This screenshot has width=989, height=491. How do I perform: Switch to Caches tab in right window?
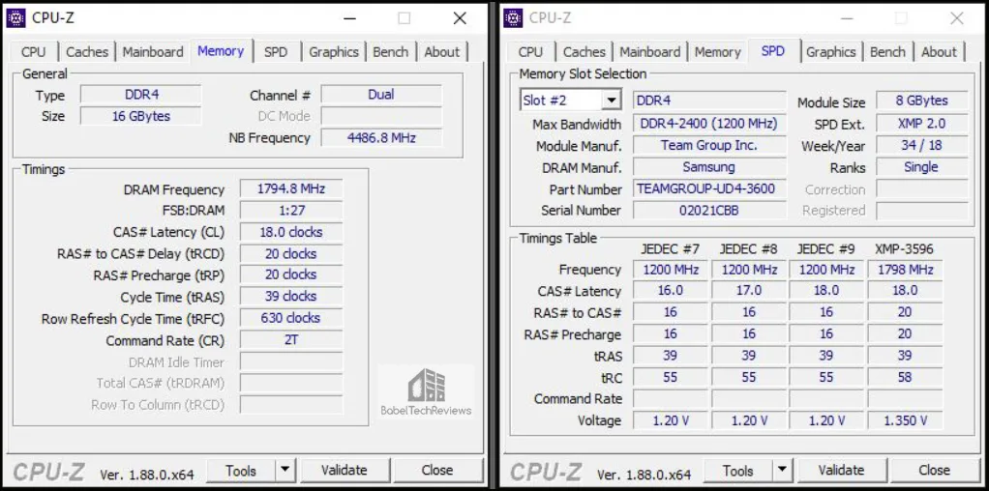(584, 51)
